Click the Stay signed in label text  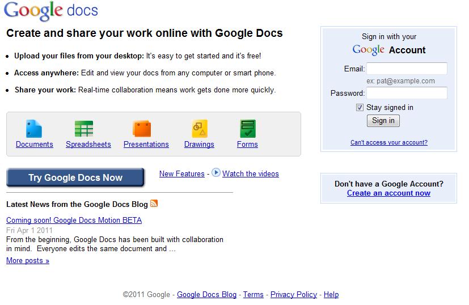[x=390, y=107]
